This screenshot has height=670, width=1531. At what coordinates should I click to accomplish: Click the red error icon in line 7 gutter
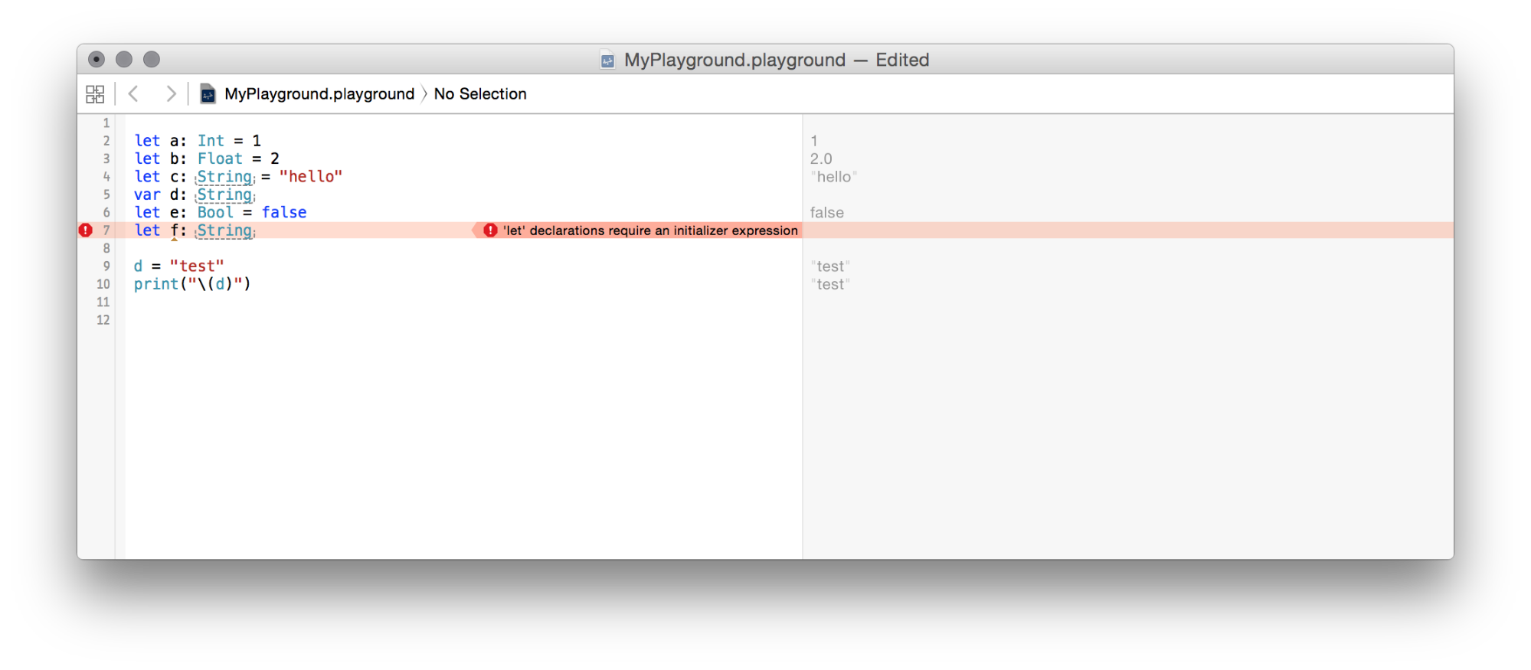86,230
